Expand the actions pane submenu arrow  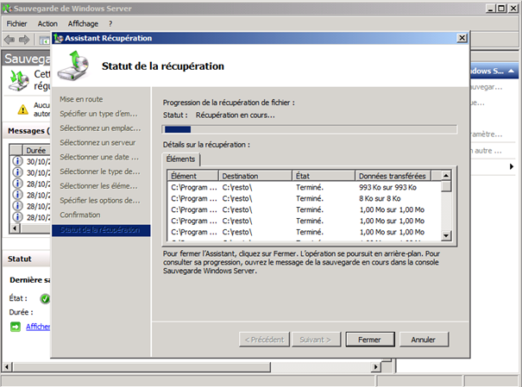[x=512, y=166]
